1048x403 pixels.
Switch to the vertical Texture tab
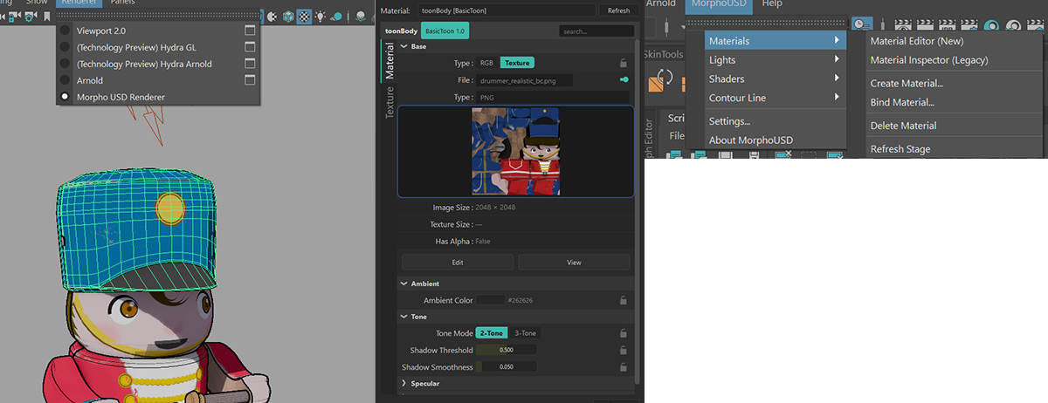pos(390,102)
